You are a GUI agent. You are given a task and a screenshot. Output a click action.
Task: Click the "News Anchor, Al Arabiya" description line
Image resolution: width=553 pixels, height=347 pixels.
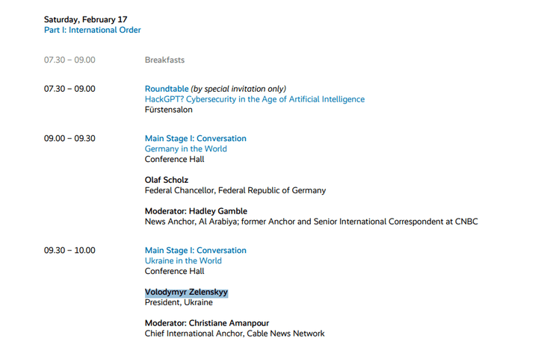point(311,222)
